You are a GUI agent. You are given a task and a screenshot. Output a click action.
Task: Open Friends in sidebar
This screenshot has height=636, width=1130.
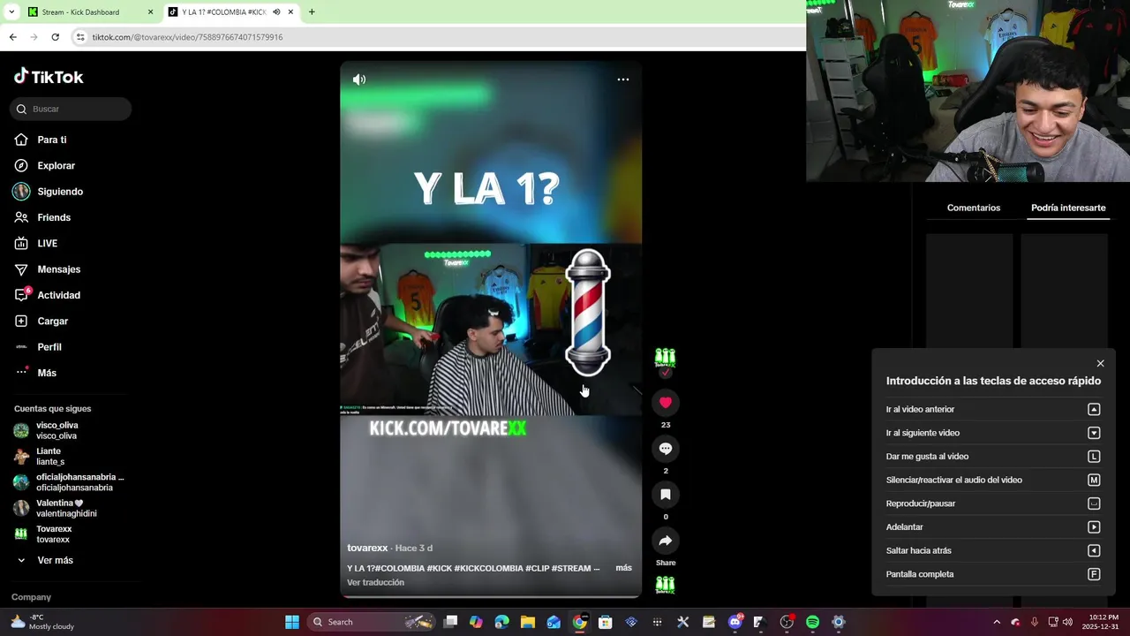coord(54,217)
